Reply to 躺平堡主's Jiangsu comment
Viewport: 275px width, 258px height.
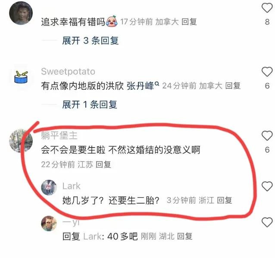pos(103,164)
